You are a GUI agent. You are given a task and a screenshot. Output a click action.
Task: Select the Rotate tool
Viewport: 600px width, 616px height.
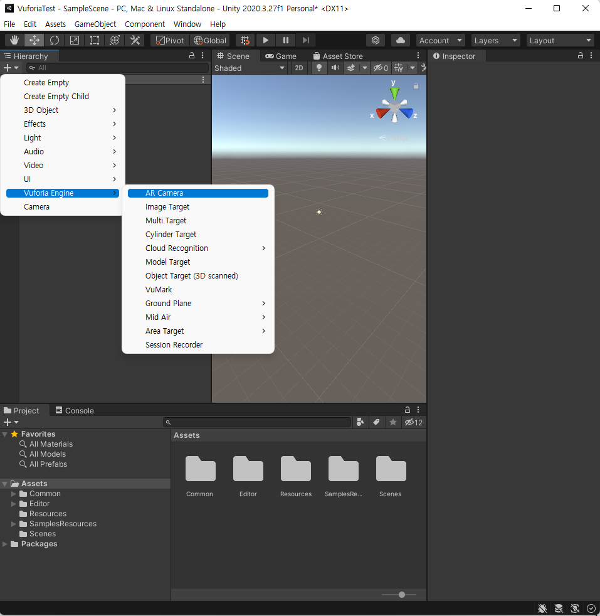click(x=54, y=40)
